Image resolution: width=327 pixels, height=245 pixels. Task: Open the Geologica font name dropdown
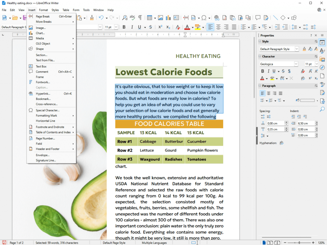click(296, 64)
